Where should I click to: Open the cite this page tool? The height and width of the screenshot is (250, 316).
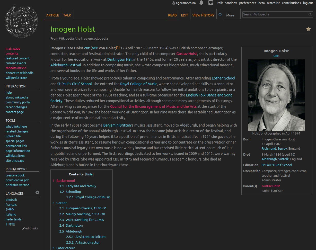tap(14, 160)
